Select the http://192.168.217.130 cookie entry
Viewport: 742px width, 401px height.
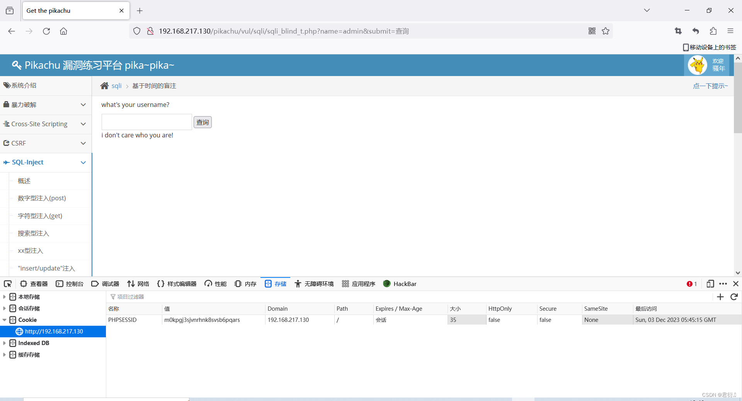(x=53, y=332)
